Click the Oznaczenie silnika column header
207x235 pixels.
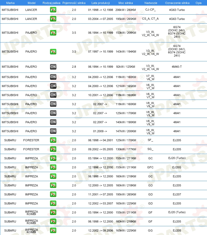177,3
